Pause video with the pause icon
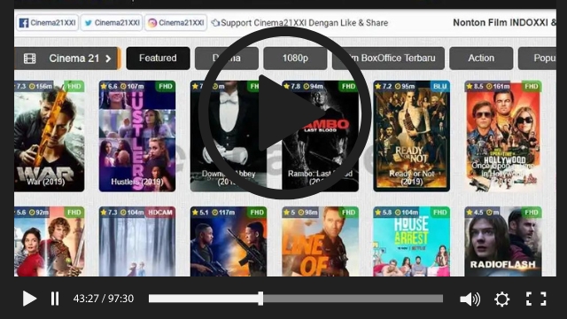The height and width of the screenshot is (319, 567). click(x=55, y=299)
